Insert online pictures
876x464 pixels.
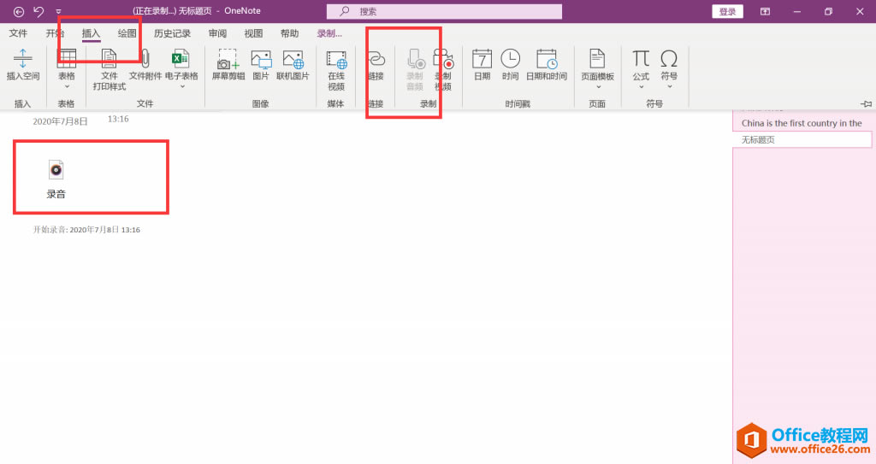(293, 59)
